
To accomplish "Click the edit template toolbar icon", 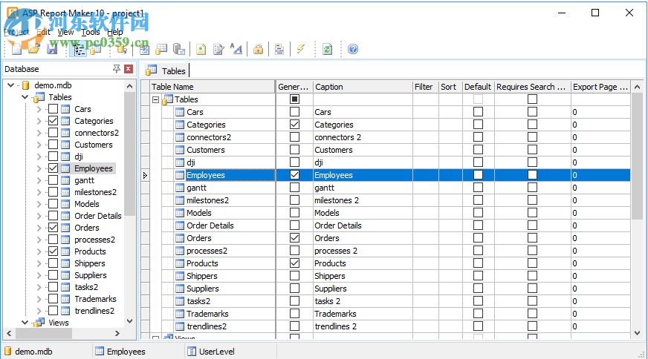I will pos(218,49).
